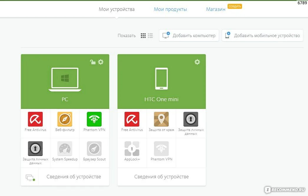Open settings gear on the PC card

[101, 62]
